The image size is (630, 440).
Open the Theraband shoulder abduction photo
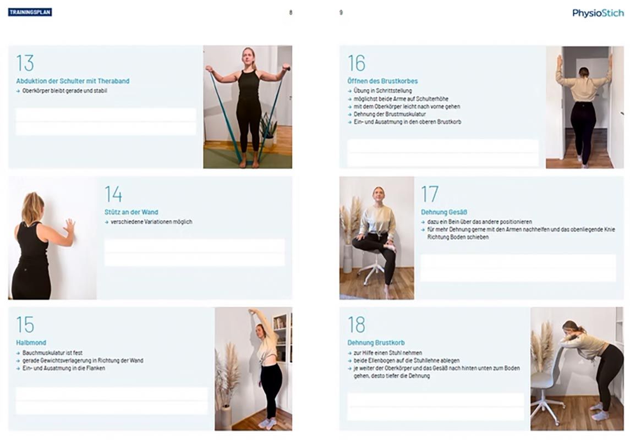click(248, 107)
